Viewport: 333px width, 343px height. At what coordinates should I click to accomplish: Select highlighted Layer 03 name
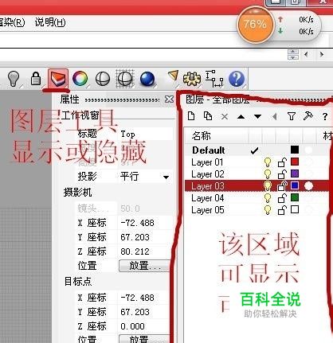208,186
